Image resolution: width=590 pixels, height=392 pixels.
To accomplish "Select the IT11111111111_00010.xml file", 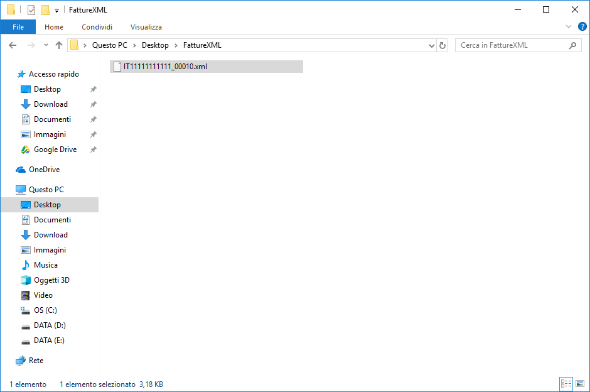I will point(164,67).
